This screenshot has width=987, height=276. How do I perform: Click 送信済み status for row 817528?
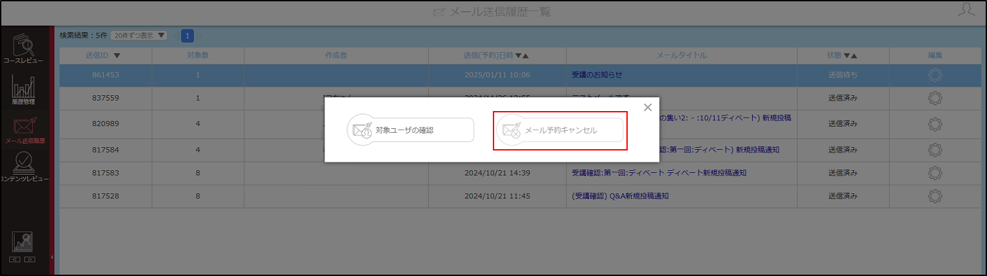[x=843, y=196]
